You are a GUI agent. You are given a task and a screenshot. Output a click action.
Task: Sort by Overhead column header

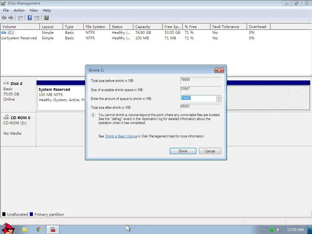pyautogui.click(x=258, y=27)
